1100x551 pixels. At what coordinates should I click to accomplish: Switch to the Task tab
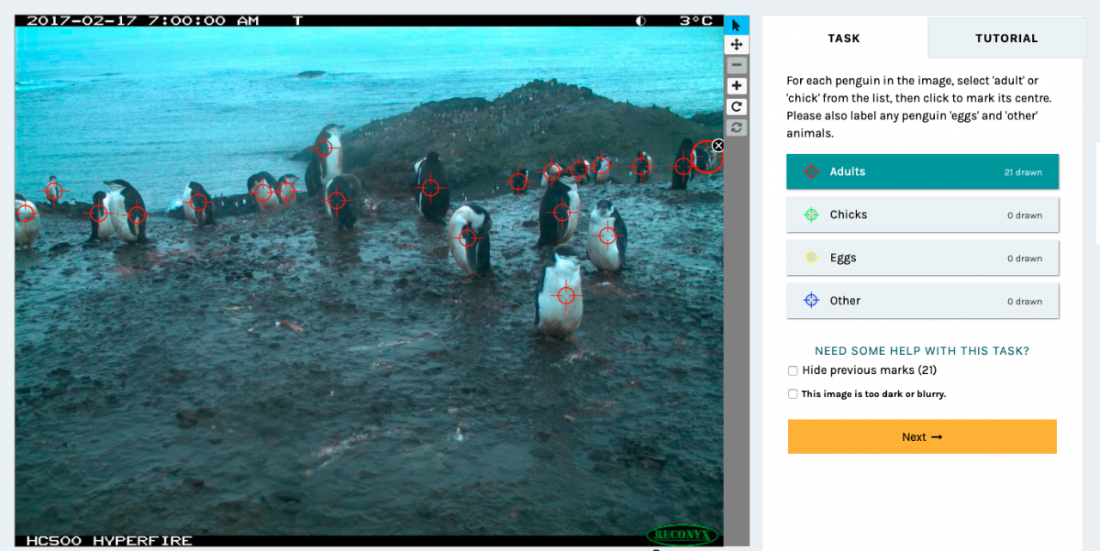844,38
